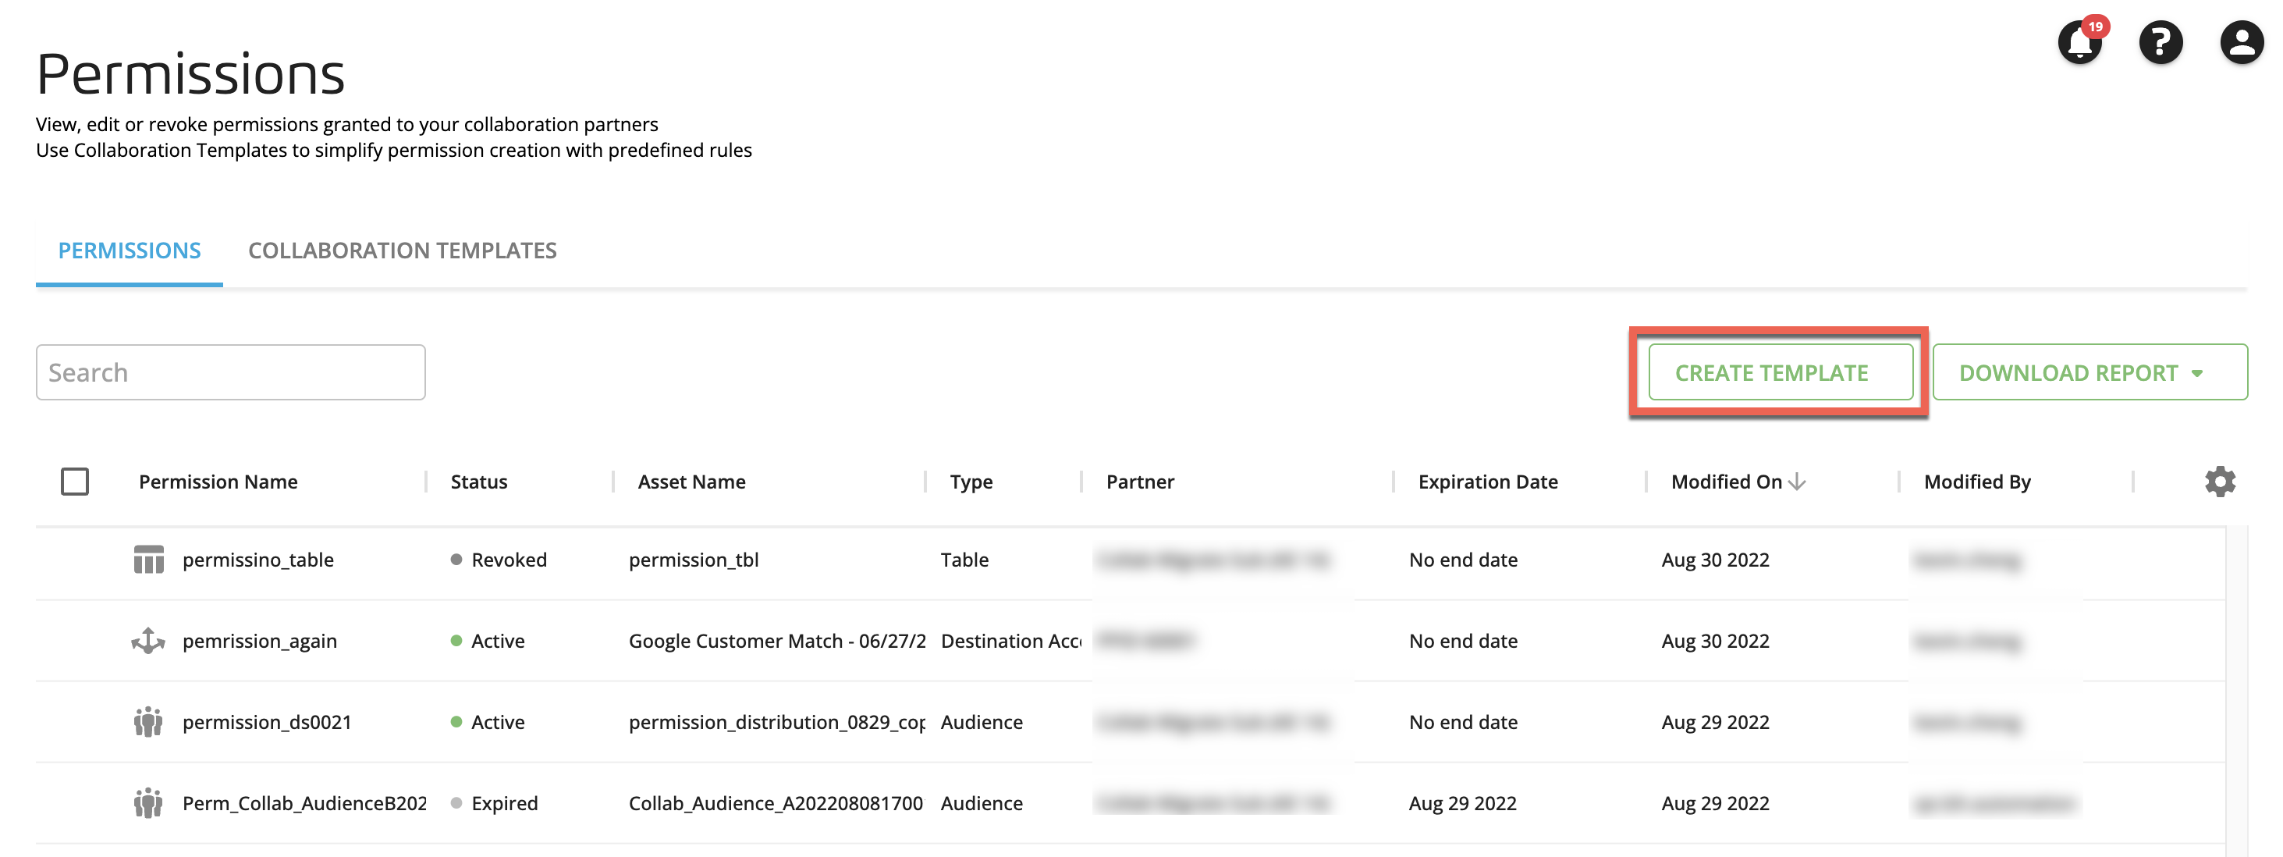2283x857 pixels.
Task: Sort by Permission Name column header
Action: [218, 482]
